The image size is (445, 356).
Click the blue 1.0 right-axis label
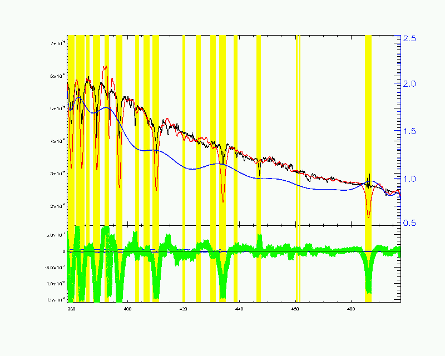[x=409, y=179]
